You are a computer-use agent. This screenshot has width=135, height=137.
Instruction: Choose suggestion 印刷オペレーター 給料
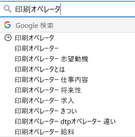pyautogui.click(x=67, y=132)
